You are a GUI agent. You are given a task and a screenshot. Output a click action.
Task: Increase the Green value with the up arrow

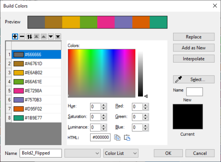(x=146, y=115)
